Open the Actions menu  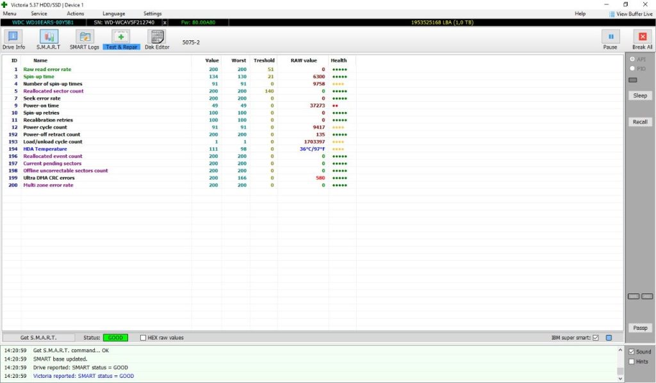click(x=76, y=14)
